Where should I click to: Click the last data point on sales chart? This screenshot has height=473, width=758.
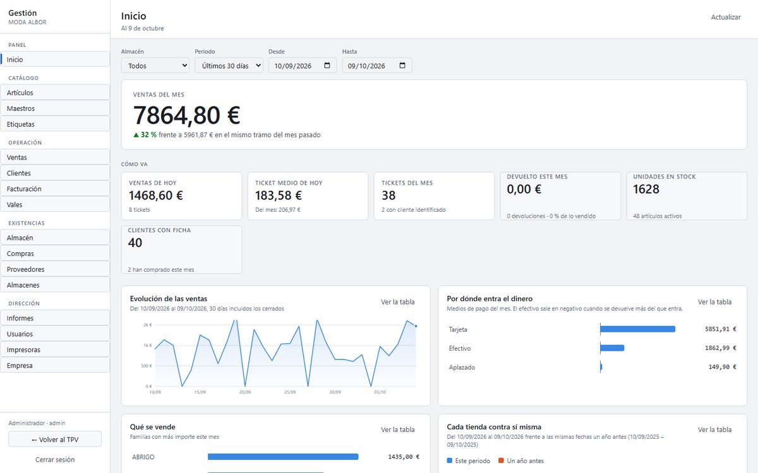coord(416,326)
